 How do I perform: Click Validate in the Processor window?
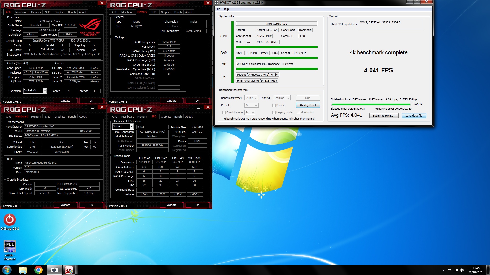pos(65,101)
